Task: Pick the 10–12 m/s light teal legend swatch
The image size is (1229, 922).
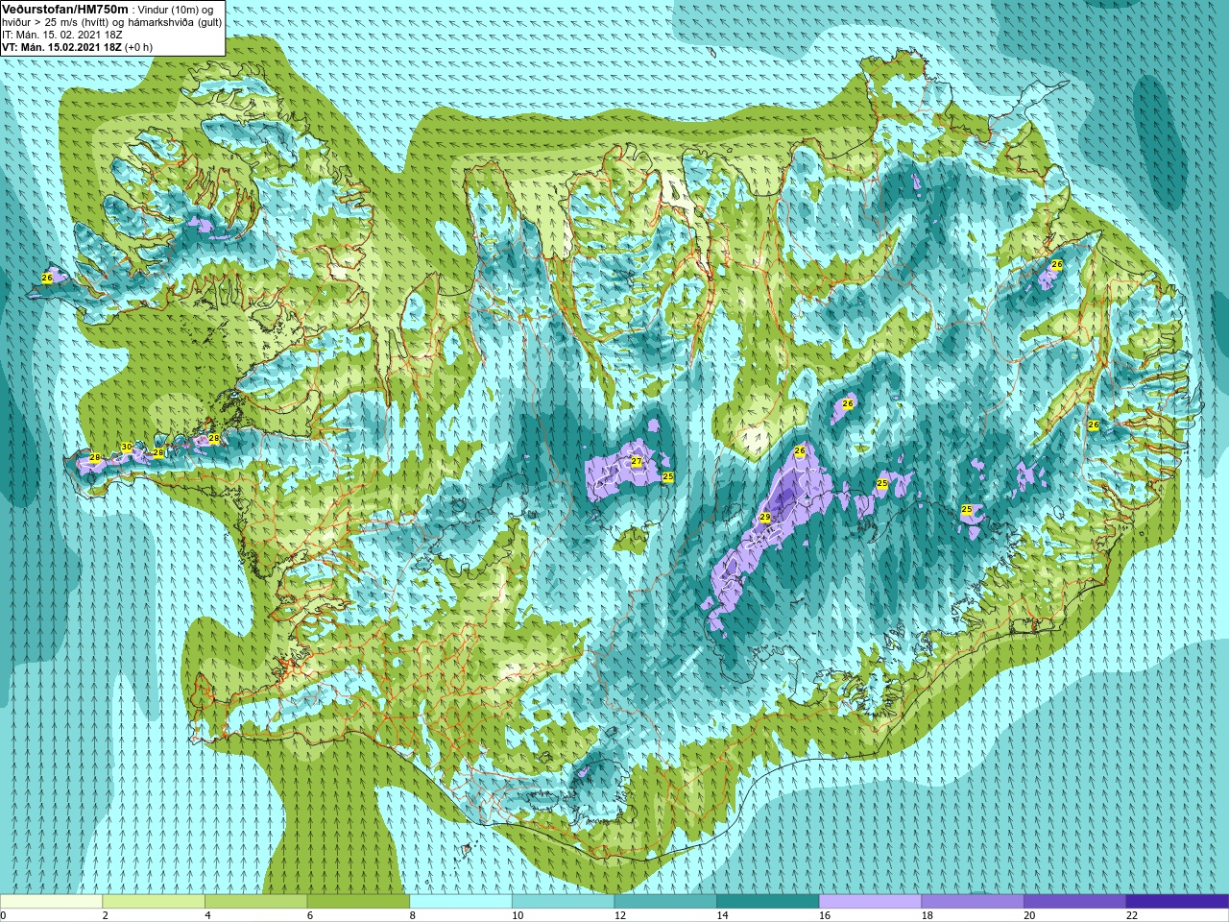Action: coord(563,902)
